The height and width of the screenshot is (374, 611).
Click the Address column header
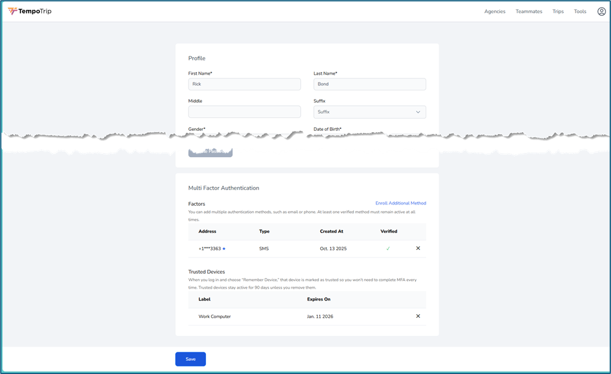(207, 231)
